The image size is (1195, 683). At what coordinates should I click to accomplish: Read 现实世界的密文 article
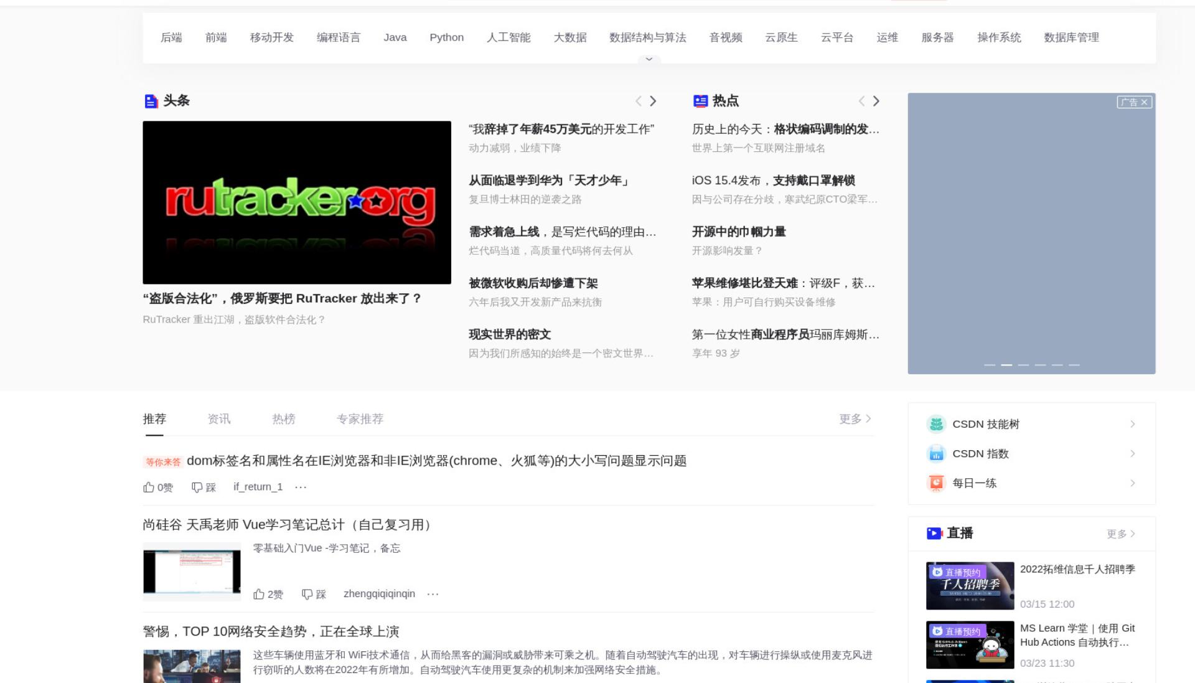[510, 334]
